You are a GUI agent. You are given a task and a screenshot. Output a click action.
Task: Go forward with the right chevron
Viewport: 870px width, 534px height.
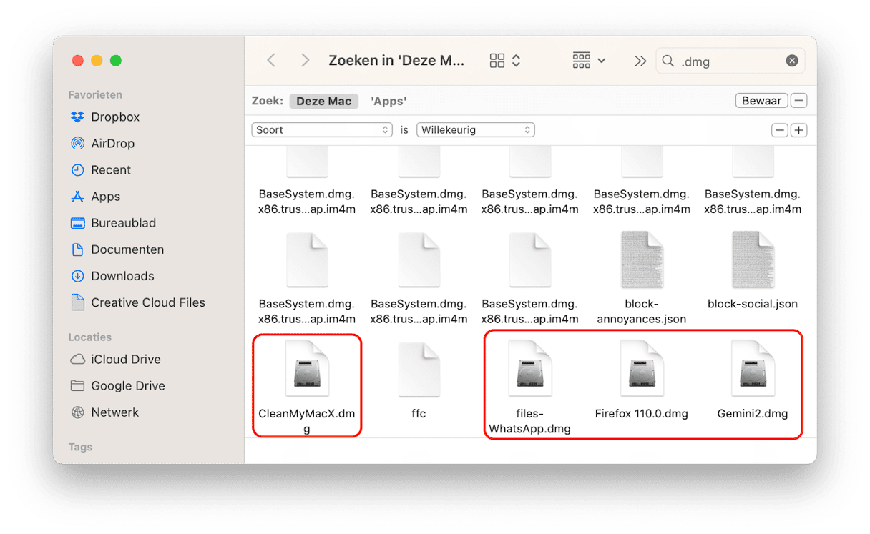[x=306, y=61]
